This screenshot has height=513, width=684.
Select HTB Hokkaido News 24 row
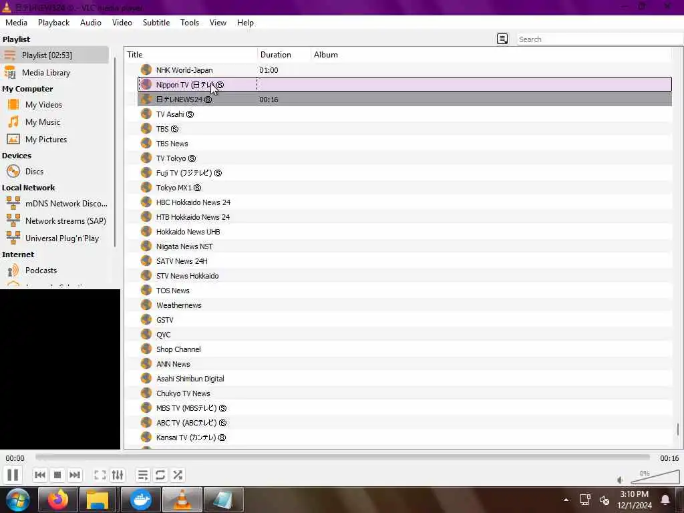click(x=404, y=217)
